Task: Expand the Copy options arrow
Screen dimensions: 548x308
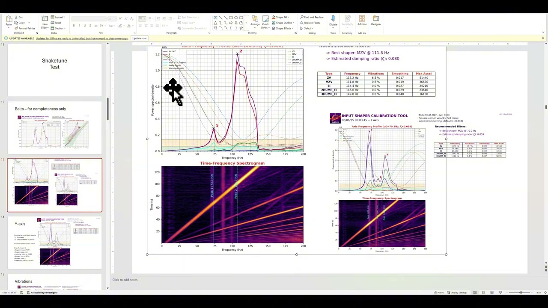Action: point(29,23)
